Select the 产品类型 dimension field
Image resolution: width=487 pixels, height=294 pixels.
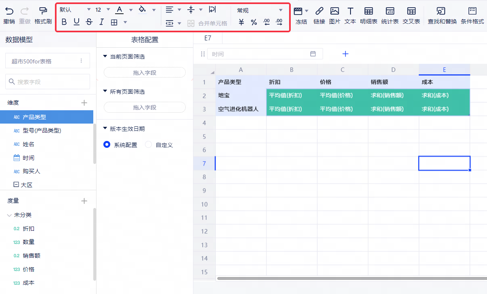34,117
